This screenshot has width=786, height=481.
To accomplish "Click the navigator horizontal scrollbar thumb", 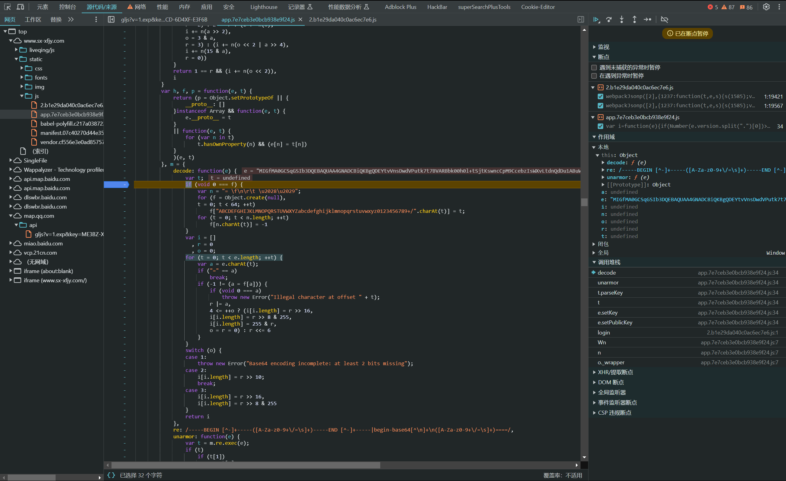I will click(32, 478).
